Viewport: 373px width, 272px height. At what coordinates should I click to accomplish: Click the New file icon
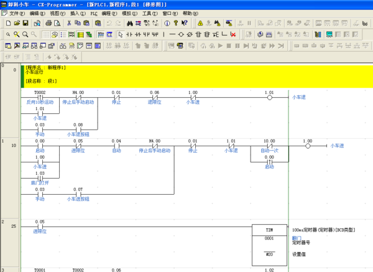click(x=7, y=23)
